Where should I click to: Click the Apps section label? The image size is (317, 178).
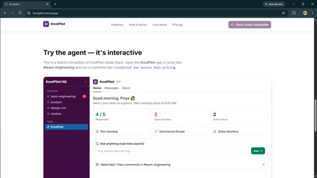[50, 121]
